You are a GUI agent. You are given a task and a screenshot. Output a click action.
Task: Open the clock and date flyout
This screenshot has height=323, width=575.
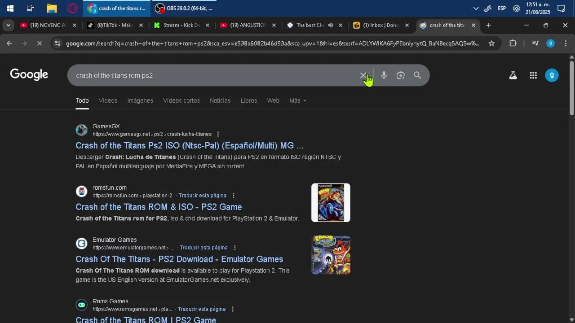point(538,8)
